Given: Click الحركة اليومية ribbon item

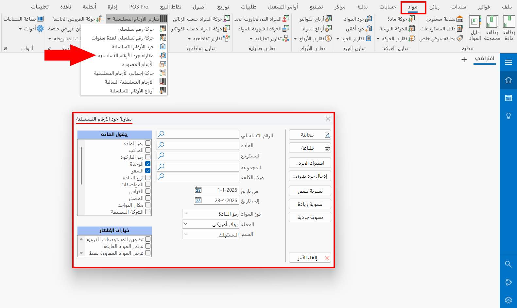Looking at the screenshot, I should tap(397, 29).
